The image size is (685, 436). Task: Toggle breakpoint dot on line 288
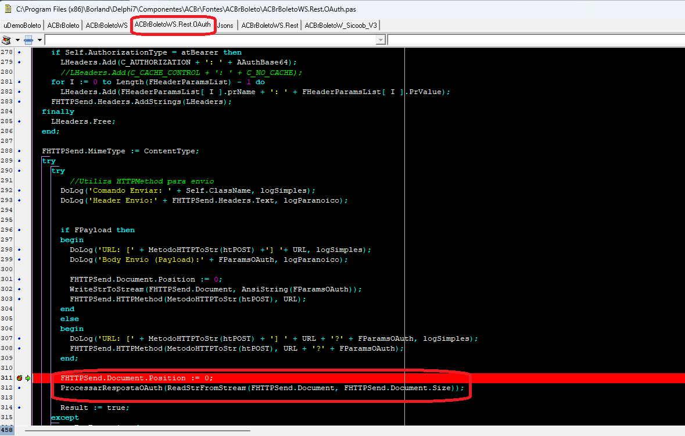coord(19,150)
